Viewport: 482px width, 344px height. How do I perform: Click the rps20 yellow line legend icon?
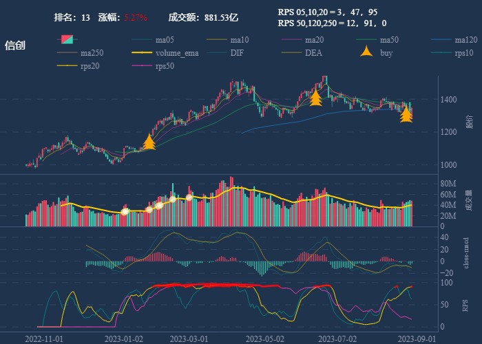67,66
